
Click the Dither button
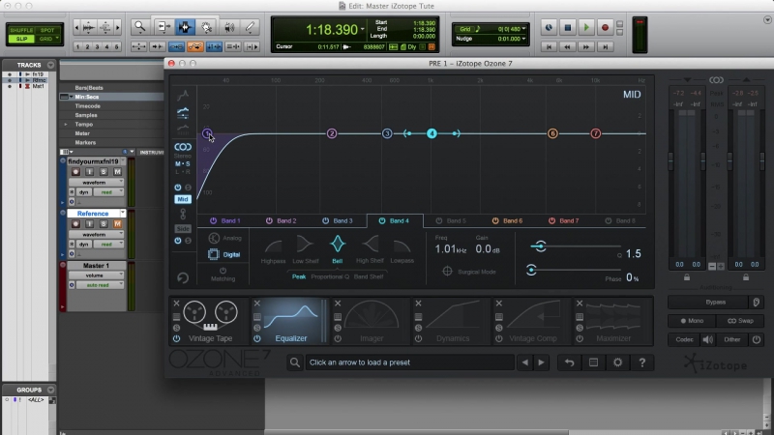731,340
